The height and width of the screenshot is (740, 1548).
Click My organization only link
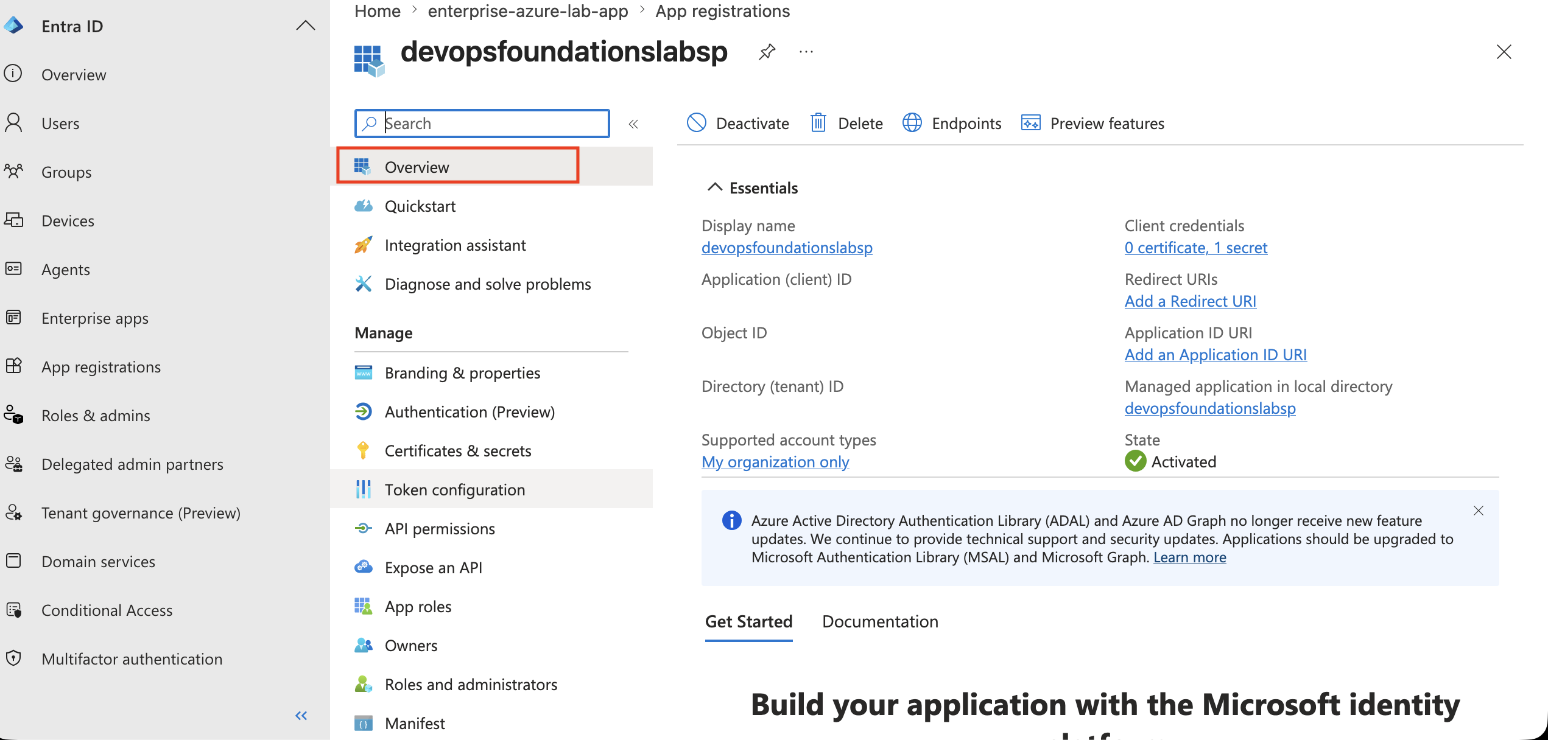coord(775,462)
